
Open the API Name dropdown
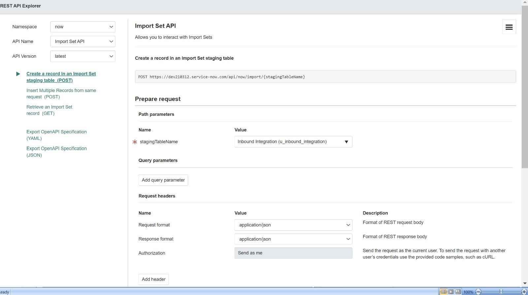pos(83,42)
